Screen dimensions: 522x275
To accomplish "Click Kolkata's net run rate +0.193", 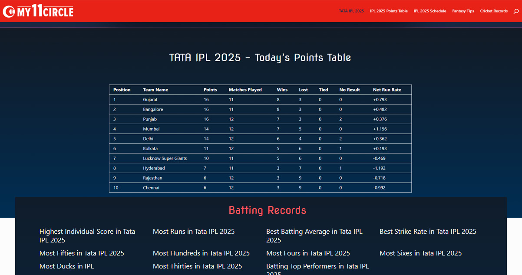I will tap(380, 148).
